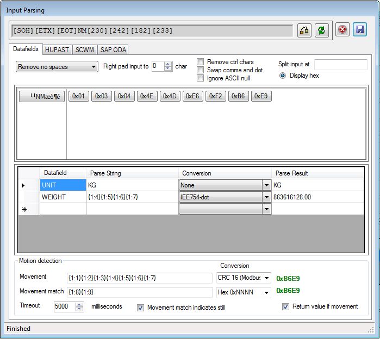Toggle Movement match indicates still checkbox
380x339 pixels.
(x=141, y=308)
